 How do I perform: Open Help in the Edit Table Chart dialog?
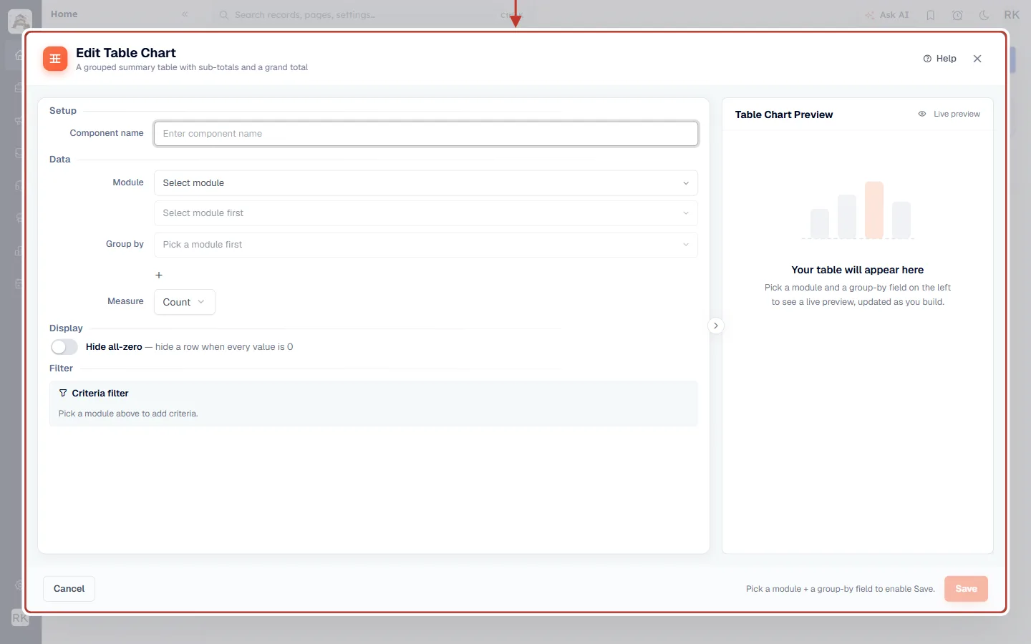(939, 59)
